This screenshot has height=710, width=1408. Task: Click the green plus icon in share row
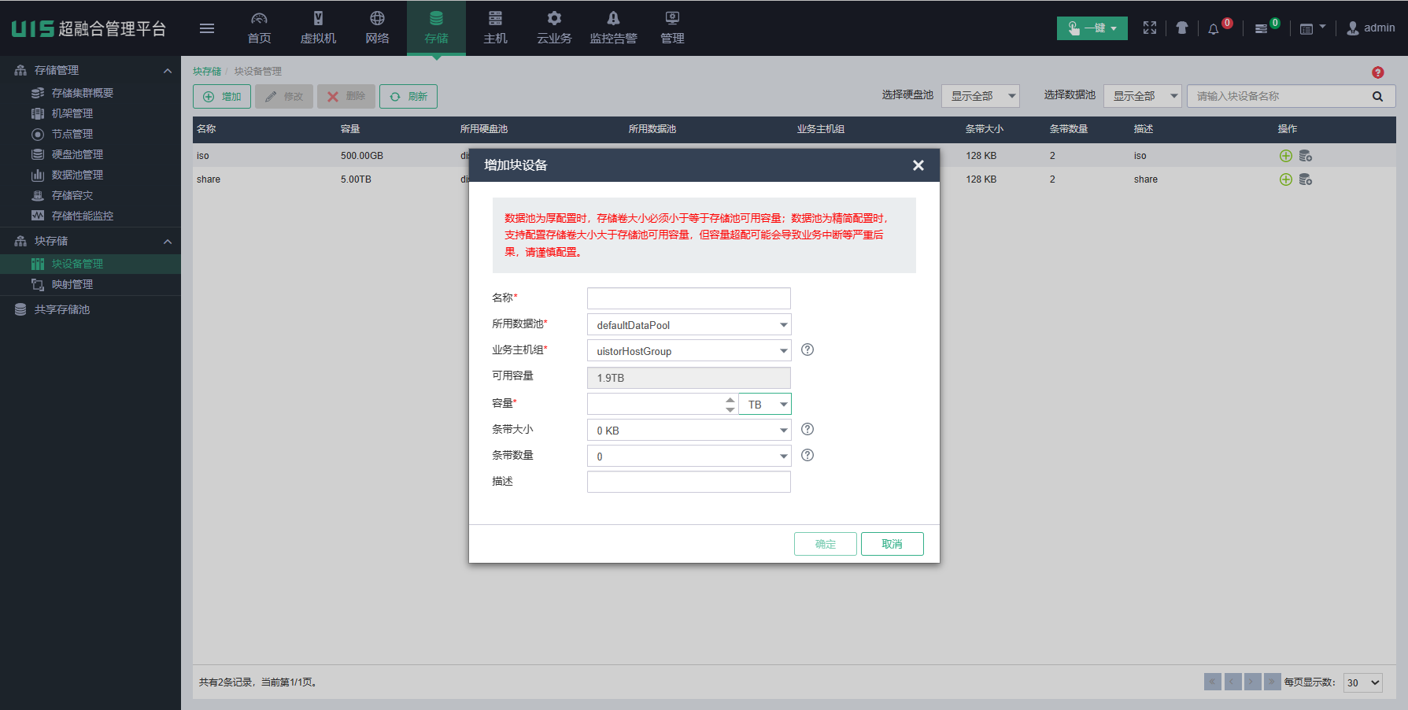pyautogui.click(x=1286, y=179)
